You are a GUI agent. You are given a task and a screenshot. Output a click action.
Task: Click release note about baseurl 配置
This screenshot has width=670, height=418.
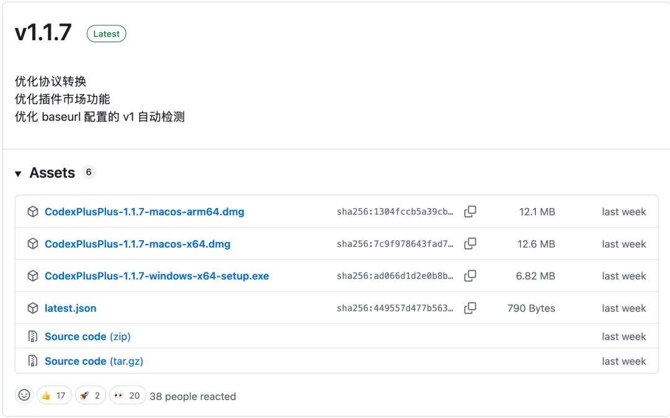click(99, 116)
